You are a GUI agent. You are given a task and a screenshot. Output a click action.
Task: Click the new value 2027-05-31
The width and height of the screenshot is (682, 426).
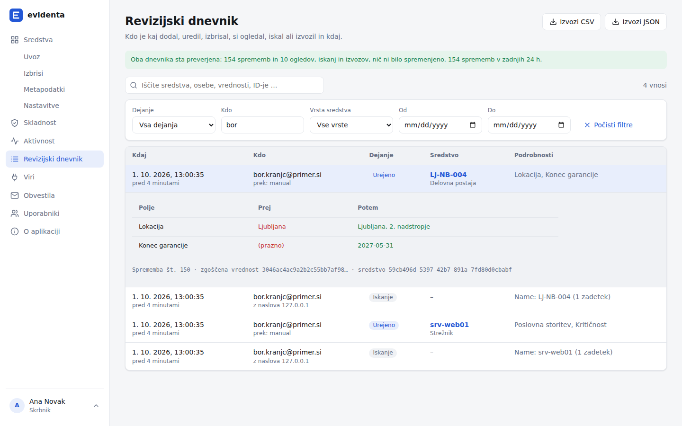(376, 246)
